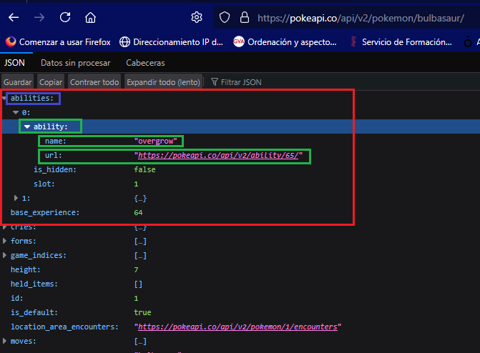Viewport: 480px width, 353px height.
Task: Open tracking protection shield icon
Action: 225,17
